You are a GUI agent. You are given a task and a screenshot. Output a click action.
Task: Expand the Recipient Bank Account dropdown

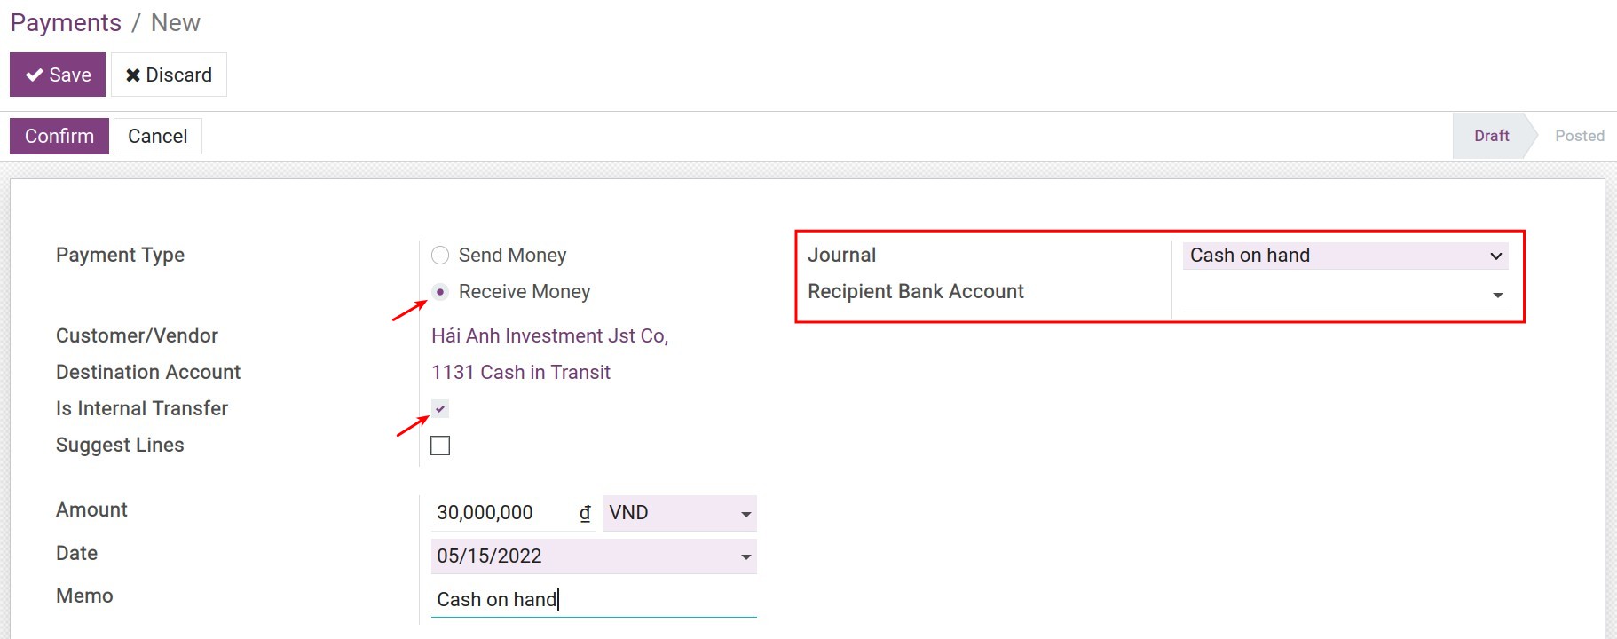pos(1497,295)
